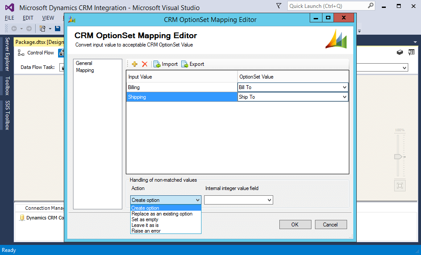This screenshot has width=421, height=255.
Task: Open toolbar overflow options arrow
Action: [x=359, y=31]
